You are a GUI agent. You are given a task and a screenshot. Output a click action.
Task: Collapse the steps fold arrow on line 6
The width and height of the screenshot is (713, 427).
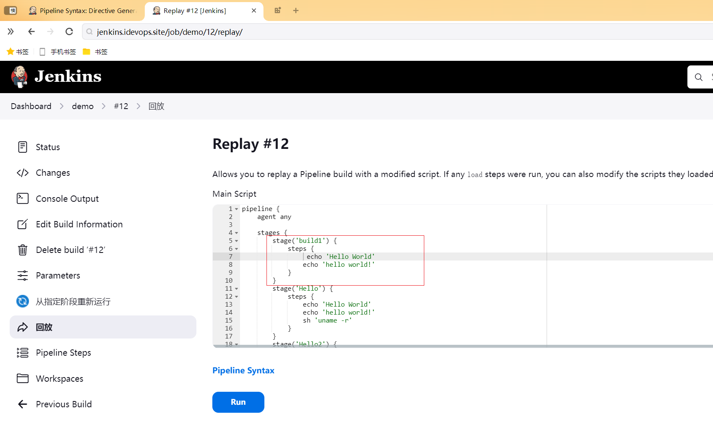click(x=237, y=249)
